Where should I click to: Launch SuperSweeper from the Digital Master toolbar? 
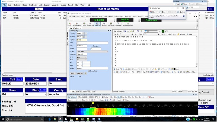point(77,24)
